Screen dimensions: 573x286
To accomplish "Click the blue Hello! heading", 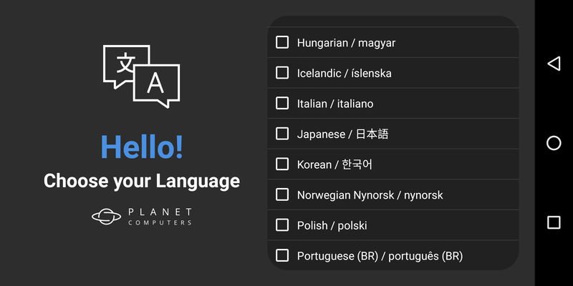I will [x=142, y=147].
